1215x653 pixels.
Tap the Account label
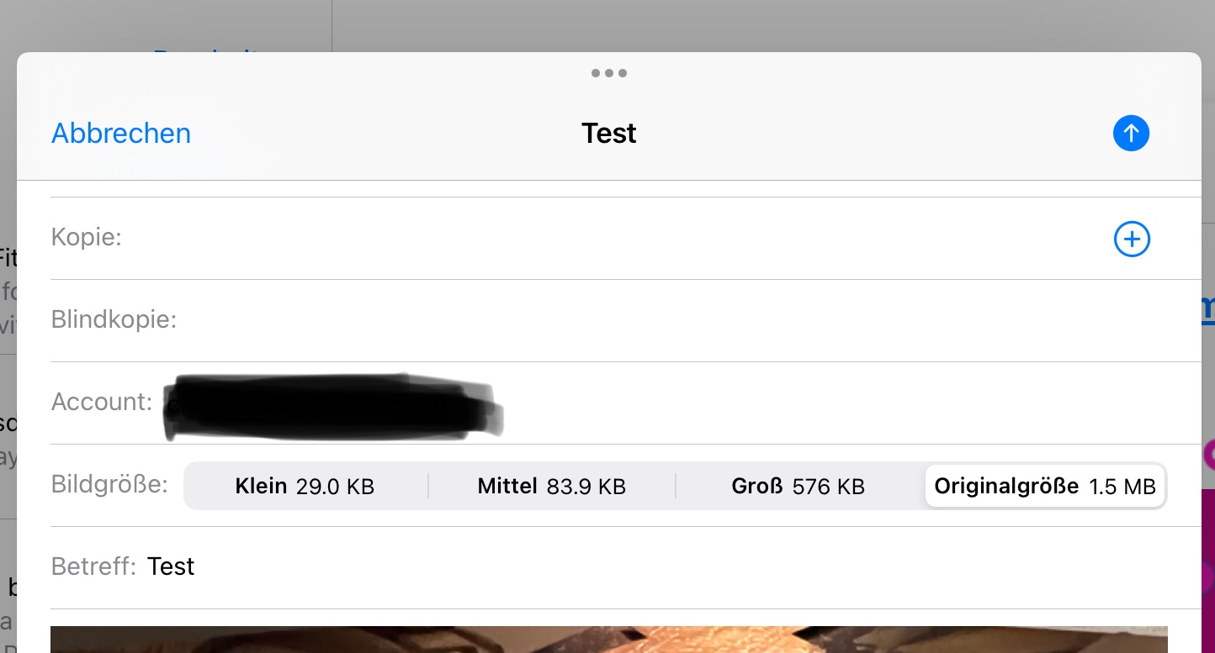pyautogui.click(x=101, y=403)
